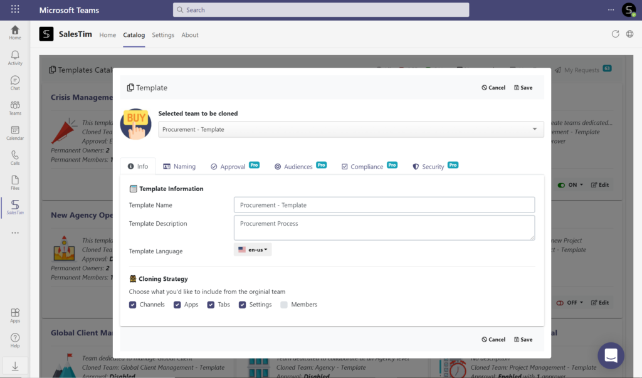Open Calendar in the sidebar
Viewport: 642px width, 378px height.
click(x=15, y=133)
